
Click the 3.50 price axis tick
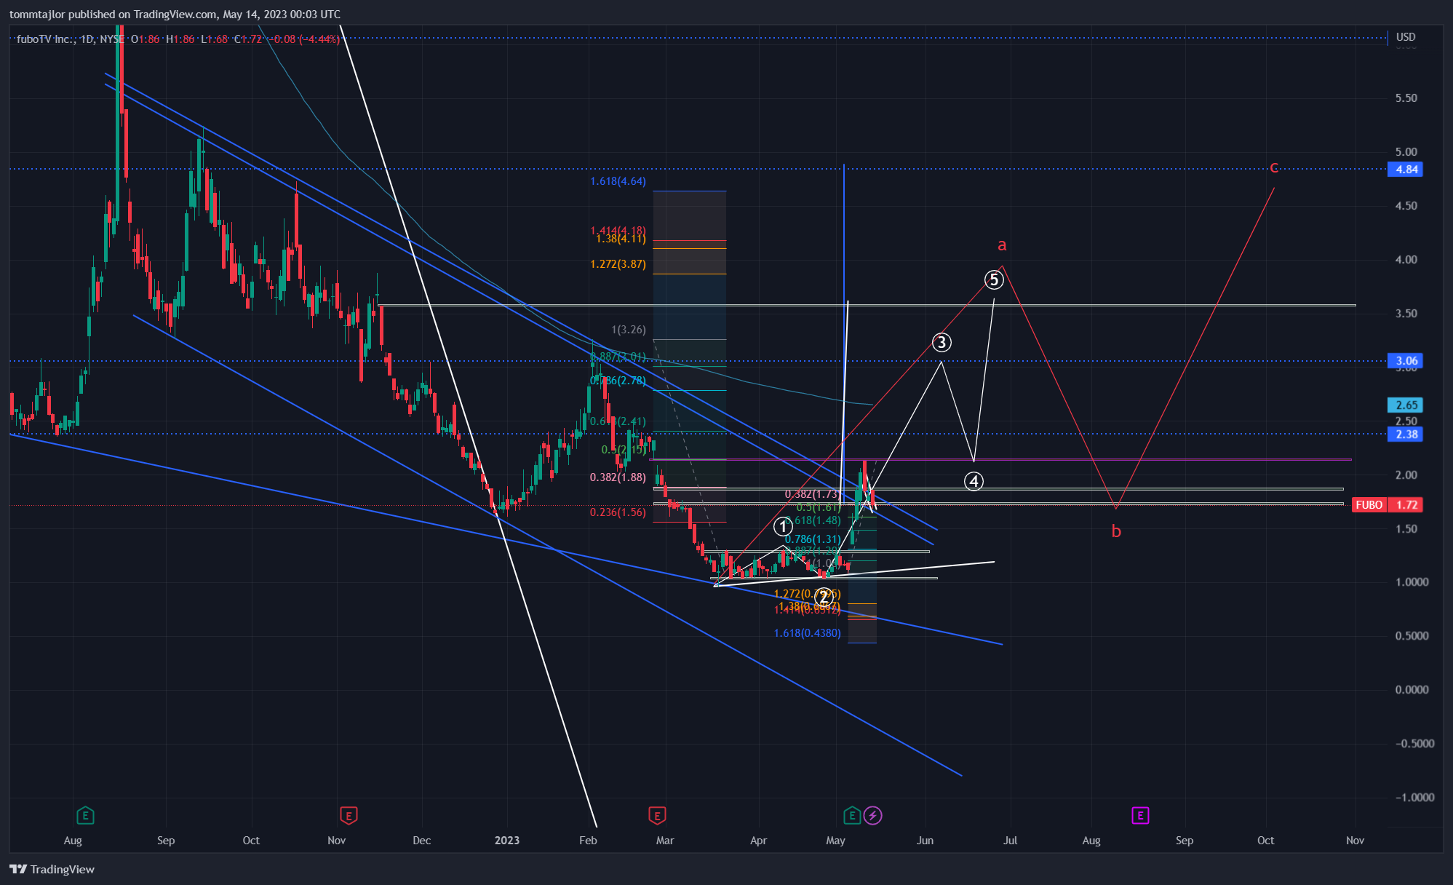click(x=1406, y=314)
